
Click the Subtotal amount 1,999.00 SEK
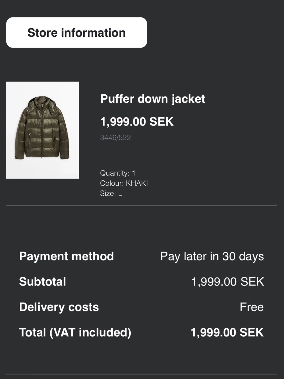pos(227,282)
